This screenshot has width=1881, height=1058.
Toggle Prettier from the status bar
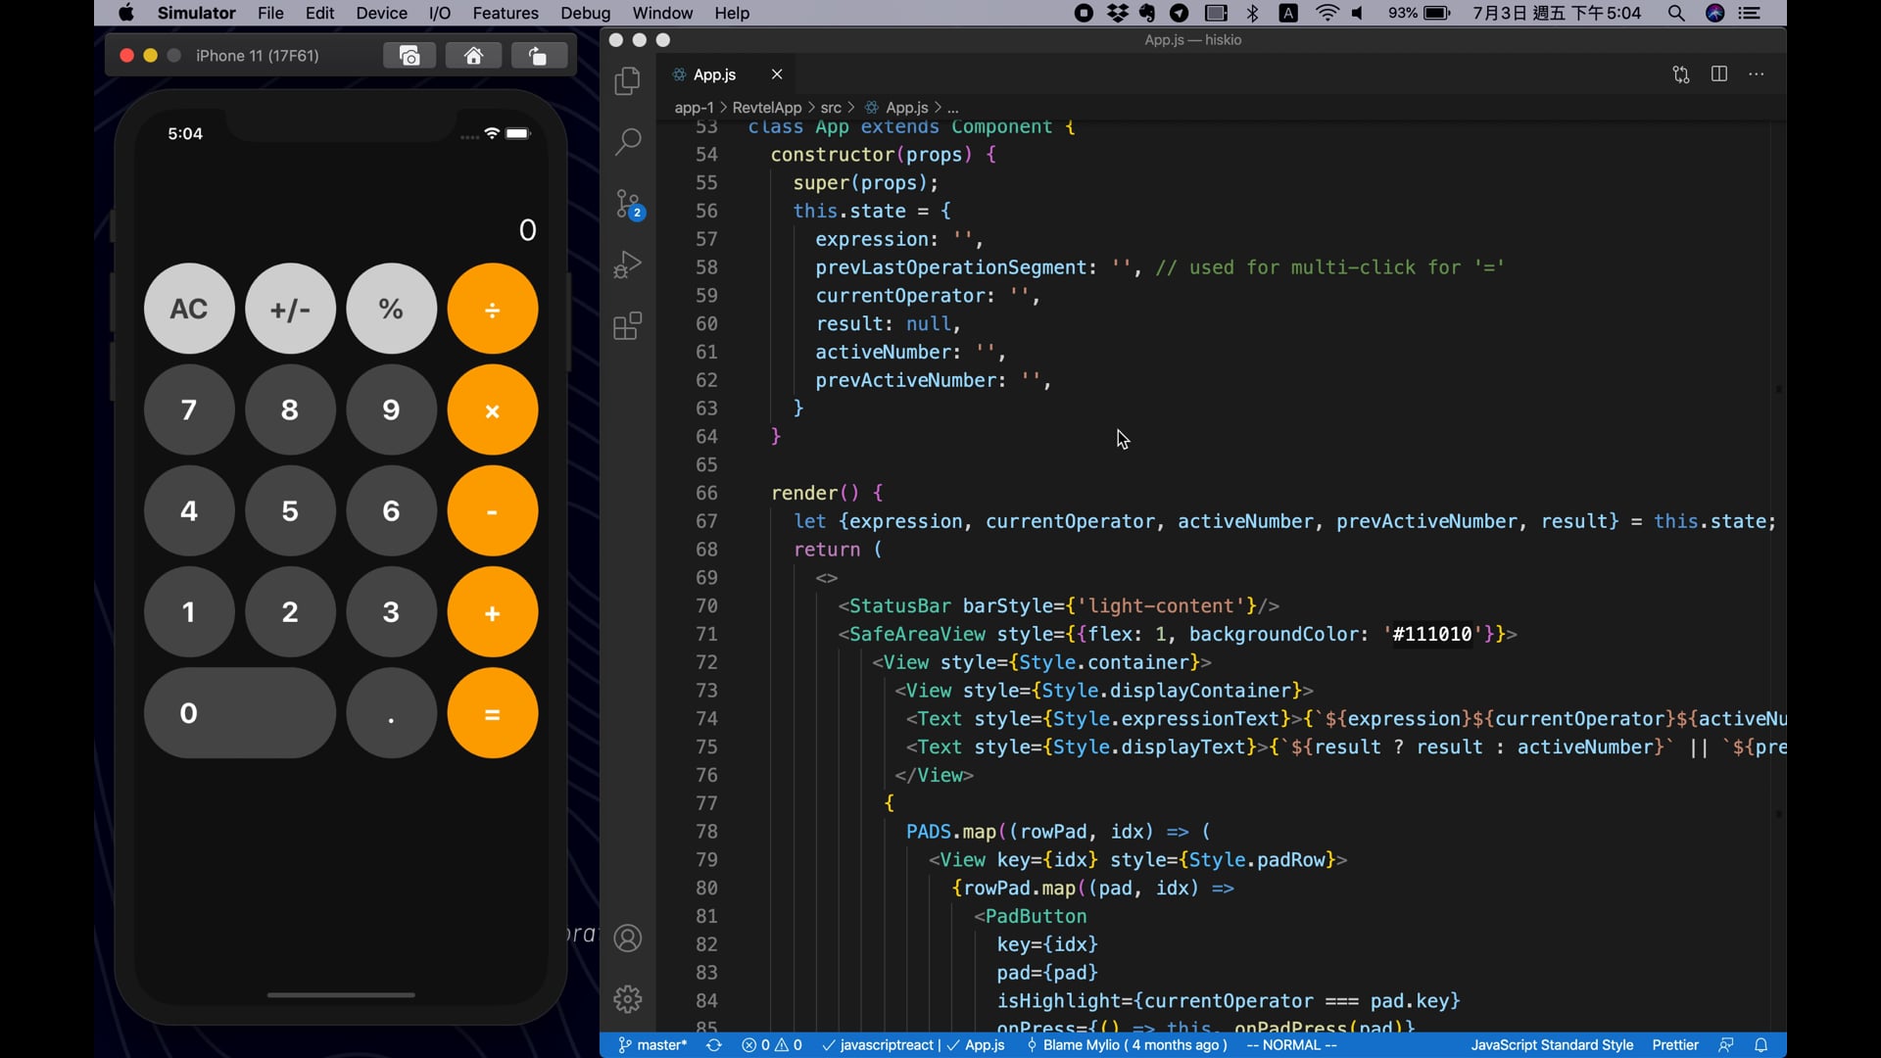(x=1674, y=1044)
